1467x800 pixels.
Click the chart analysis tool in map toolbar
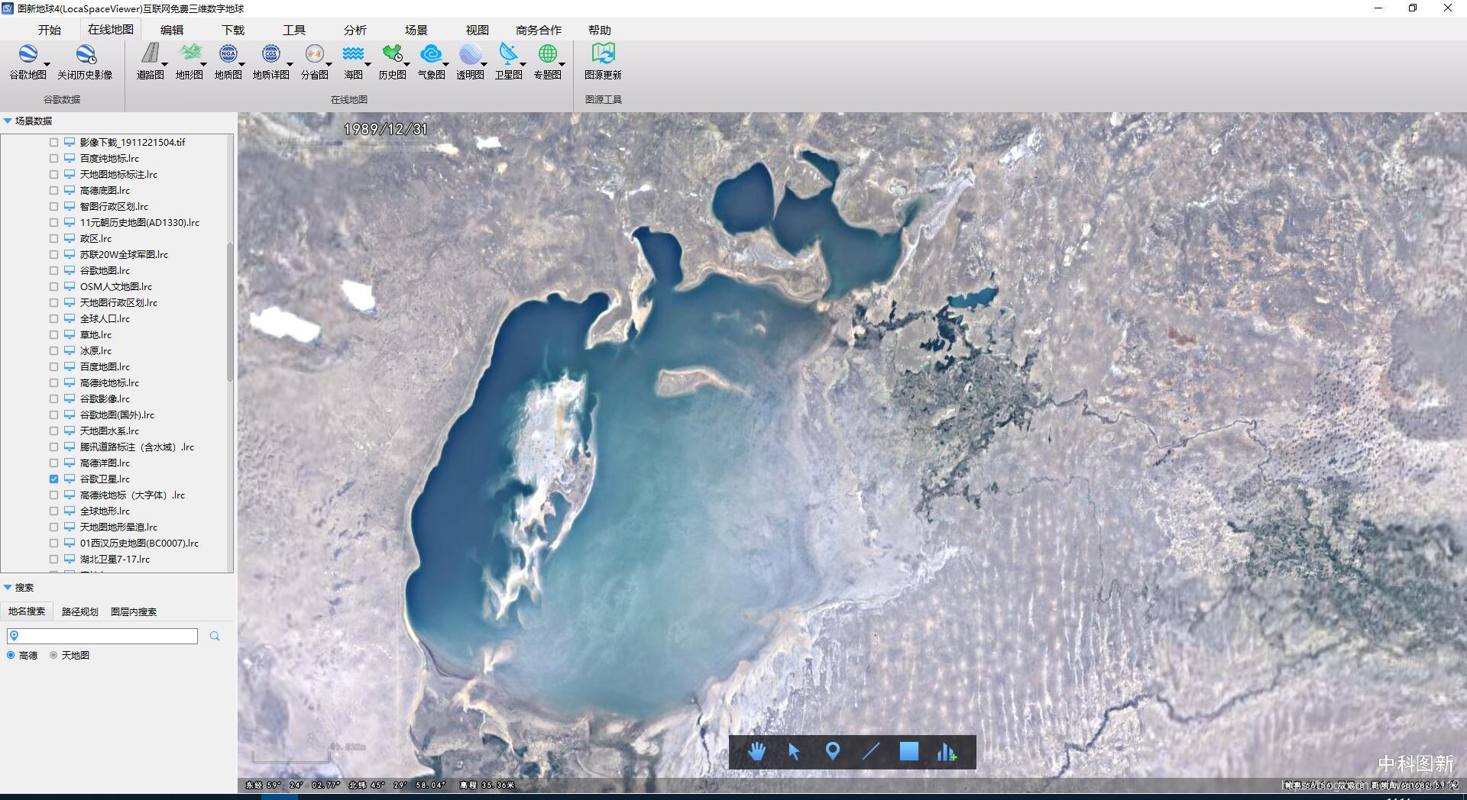pos(947,752)
